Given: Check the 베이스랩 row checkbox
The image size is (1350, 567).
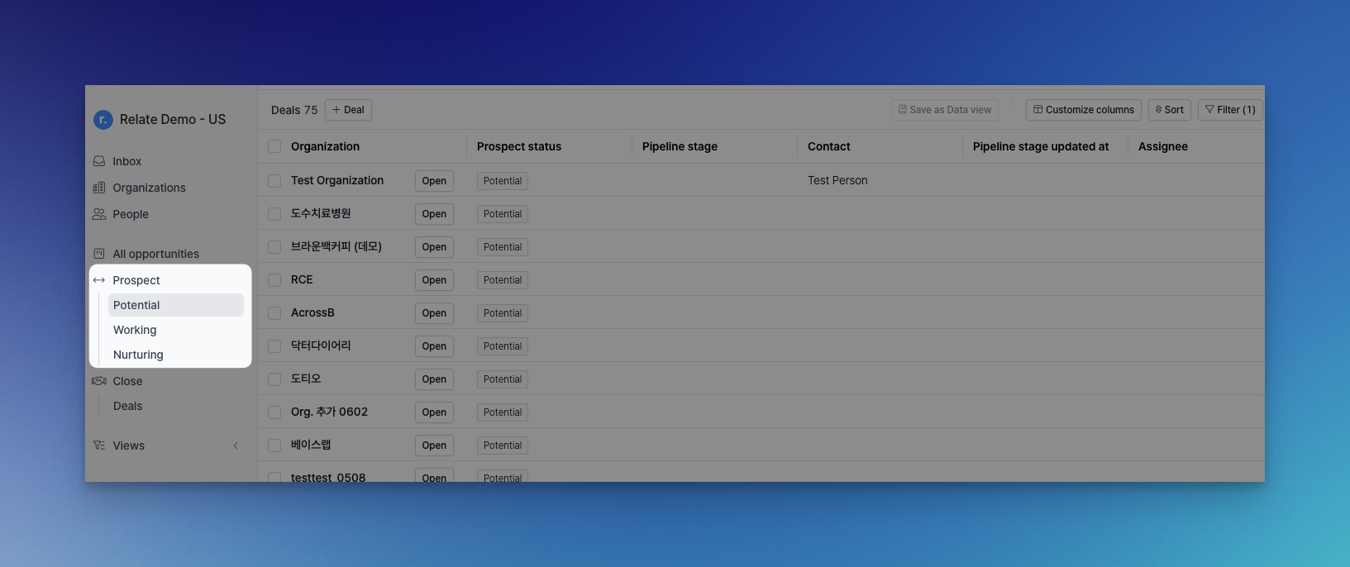Looking at the screenshot, I should point(274,445).
